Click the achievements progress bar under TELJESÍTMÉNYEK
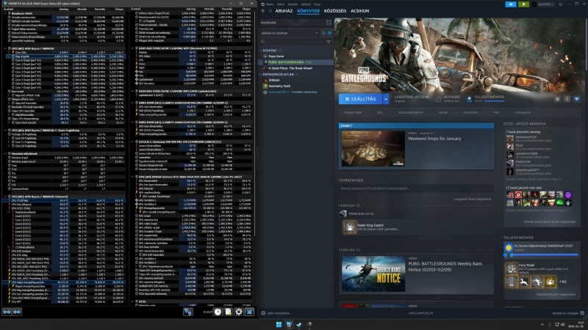 545,254
